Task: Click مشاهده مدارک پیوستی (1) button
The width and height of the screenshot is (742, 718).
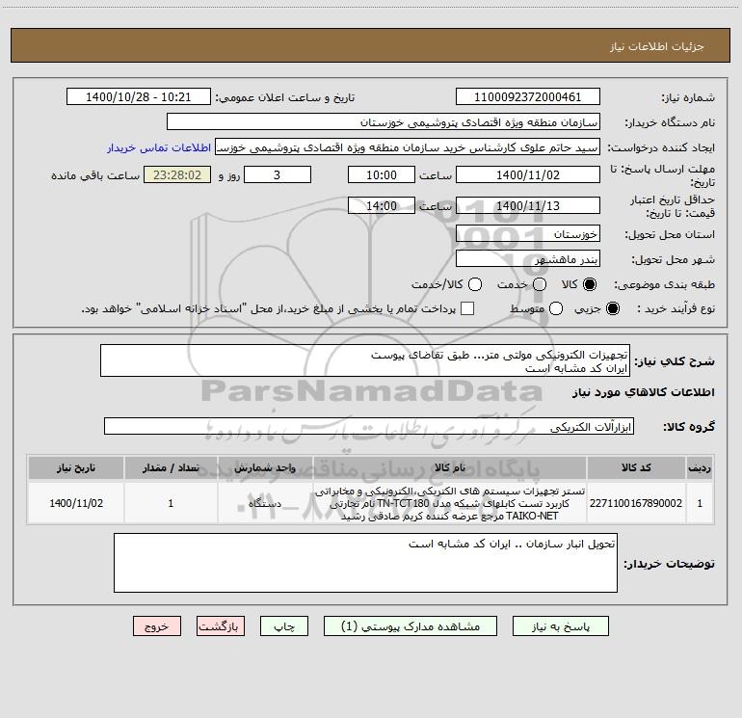Action: click(411, 626)
